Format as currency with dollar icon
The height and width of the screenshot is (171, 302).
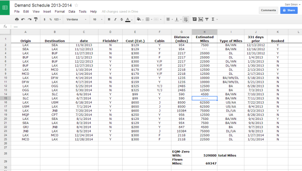[x=45, y=20]
